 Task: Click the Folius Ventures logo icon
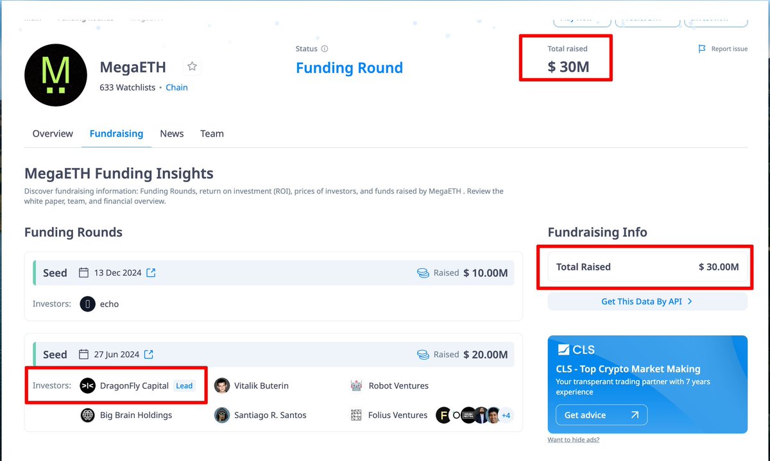pyautogui.click(x=357, y=415)
